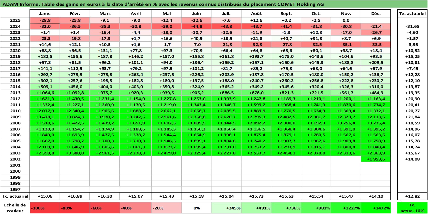
Task: Click the 2024 Juin cell showing -44,8
Action: click(196, 26)
